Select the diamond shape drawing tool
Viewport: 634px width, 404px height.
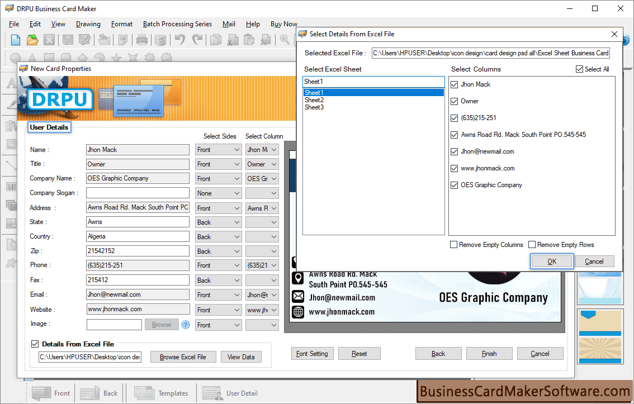tap(83, 58)
